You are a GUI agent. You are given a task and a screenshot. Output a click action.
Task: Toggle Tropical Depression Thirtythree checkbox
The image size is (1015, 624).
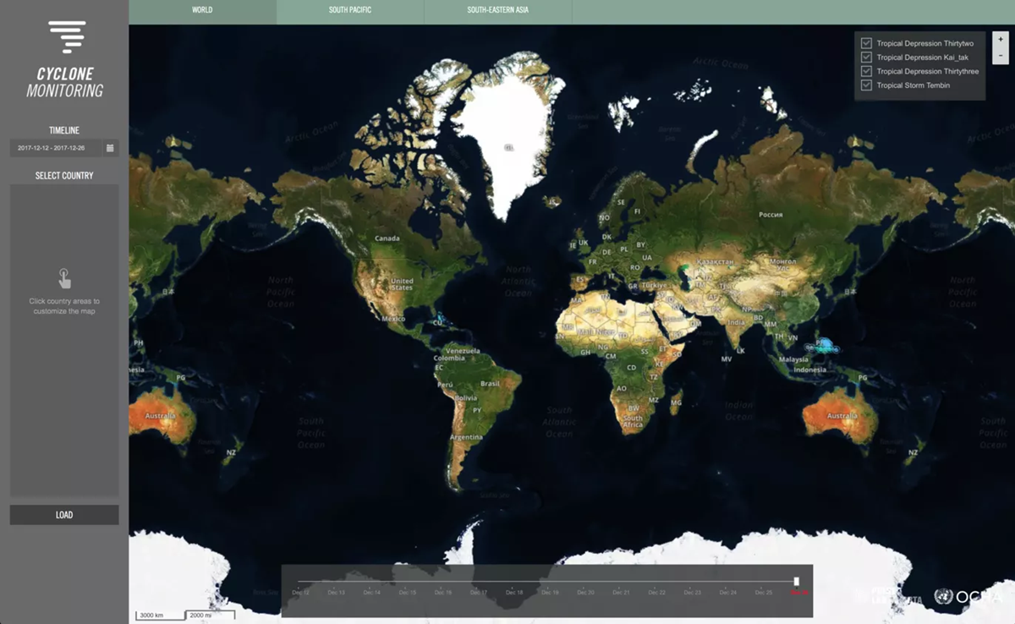[x=866, y=71]
